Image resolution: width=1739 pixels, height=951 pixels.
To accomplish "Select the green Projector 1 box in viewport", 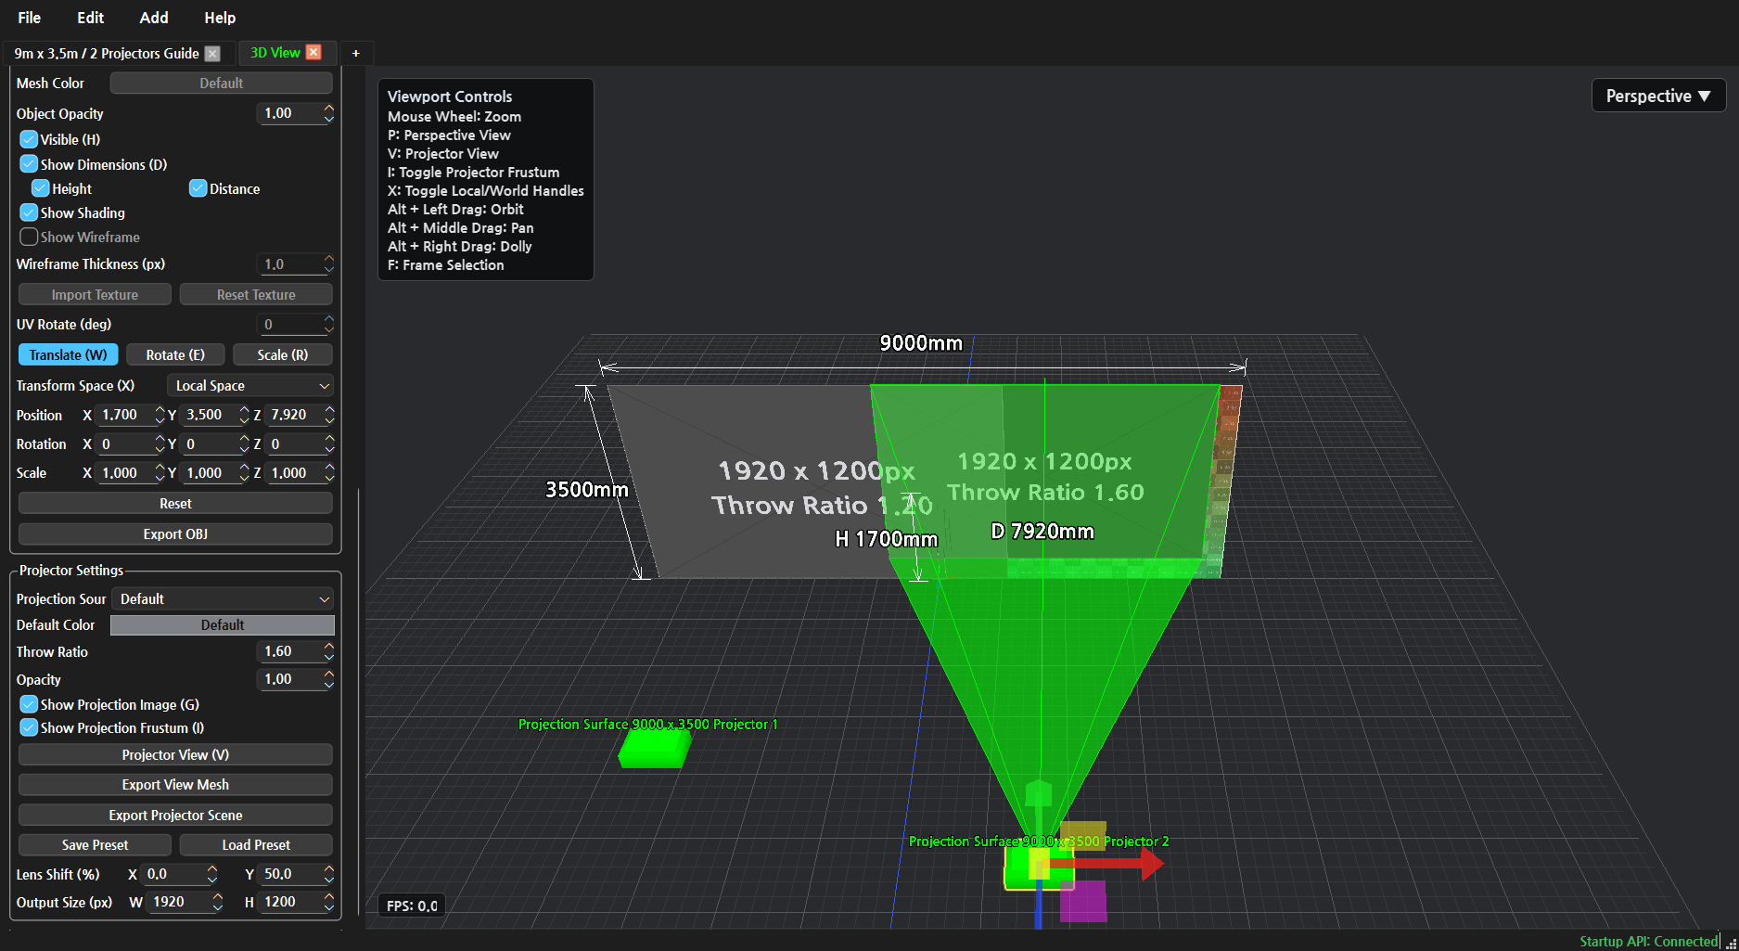I will click(655, 748).
